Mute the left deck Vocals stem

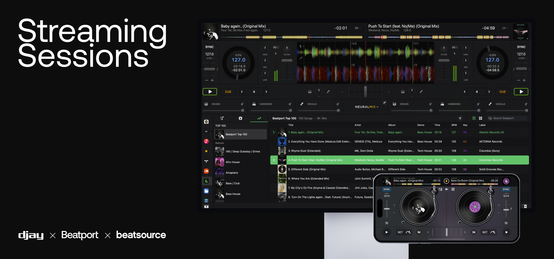click(x=338, y=104)
